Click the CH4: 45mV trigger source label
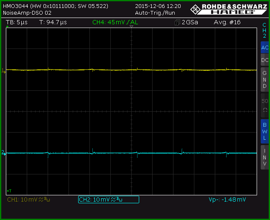The width and height of the screenshot is (270, 220). point(115,23)
